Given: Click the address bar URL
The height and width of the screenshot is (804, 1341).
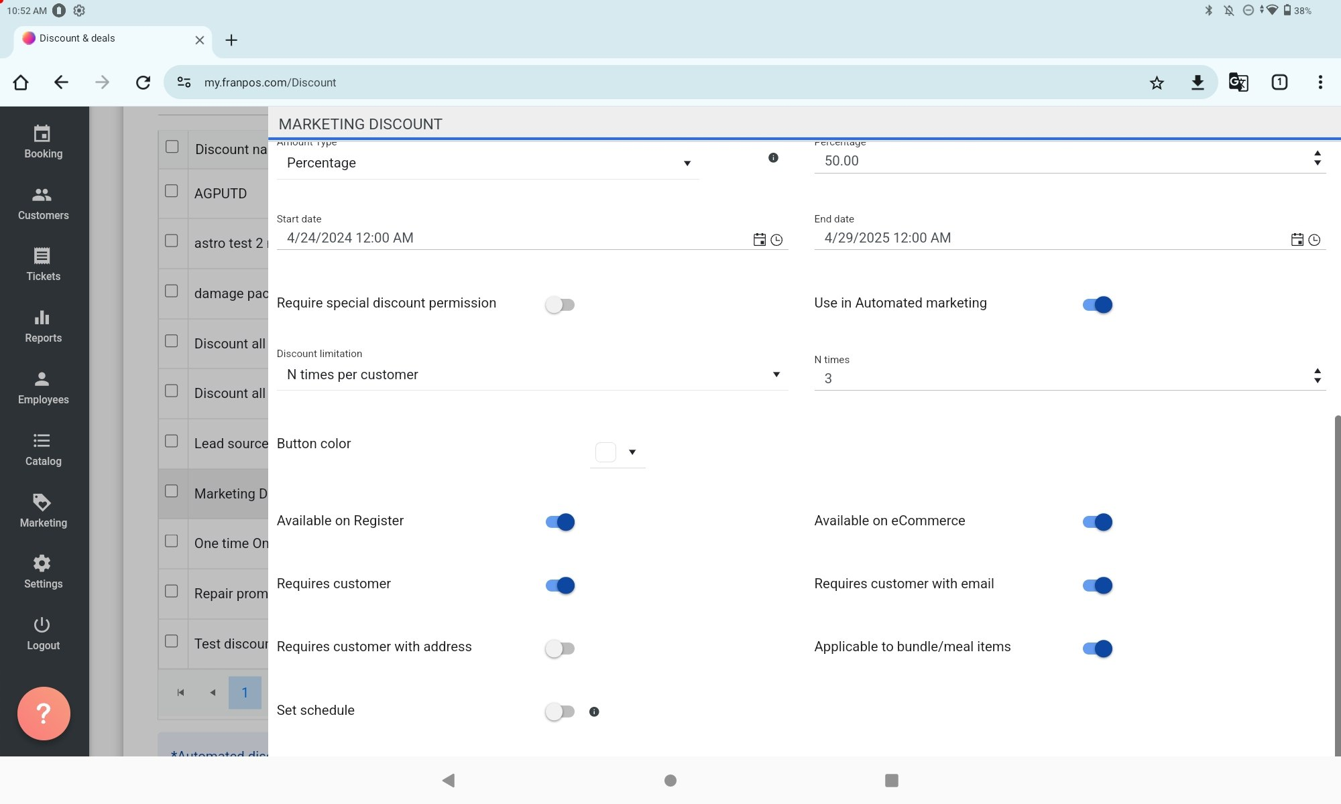Looking at the screenshot, I should click(270, 82).
